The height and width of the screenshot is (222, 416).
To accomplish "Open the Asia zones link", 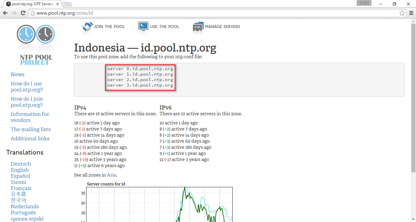I will click(111, 175).
